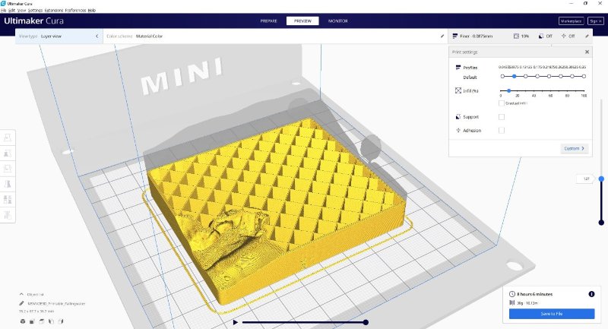This screenshot has width=608, height=329.
Task: Click the support Off summary icon
Action: click(x=541, y=36)
